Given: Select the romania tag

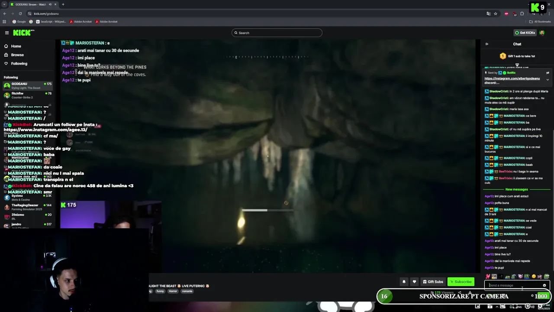Looking at the screenshot, I should click(x=187, y=291).
